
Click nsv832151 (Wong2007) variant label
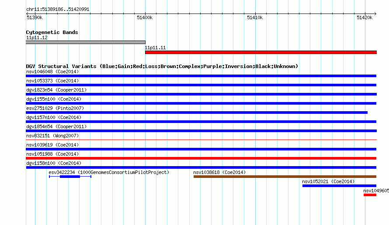tap(52, 136)
